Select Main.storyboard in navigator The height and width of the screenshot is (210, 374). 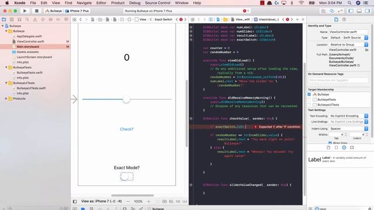click(28, 47)
